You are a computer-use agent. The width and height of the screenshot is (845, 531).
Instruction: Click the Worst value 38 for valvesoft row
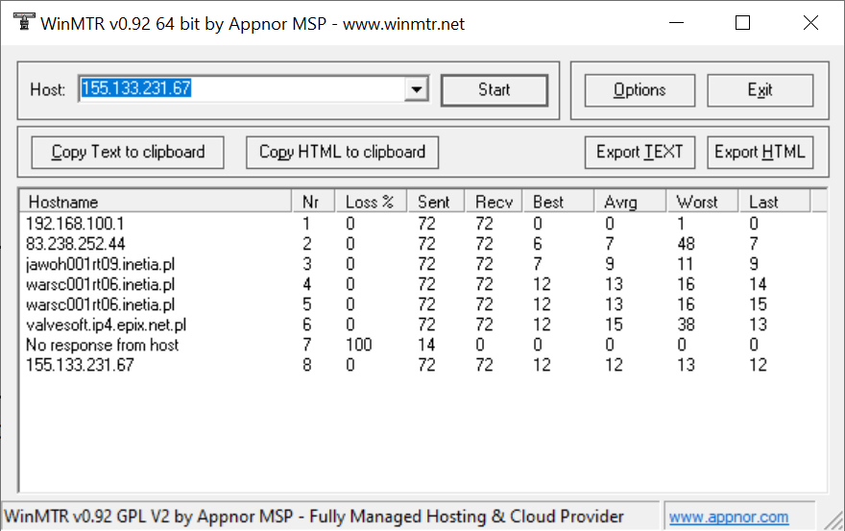[x=686, y=325]
